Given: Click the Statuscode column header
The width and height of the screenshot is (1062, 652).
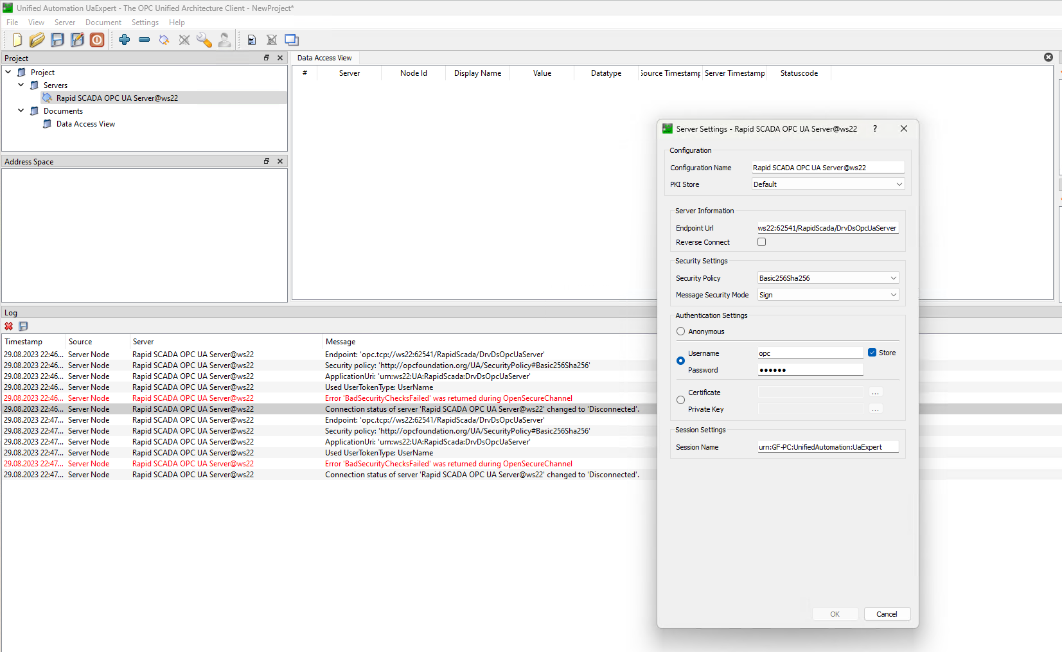Looking at the screenshot, I should click(799, 73).
